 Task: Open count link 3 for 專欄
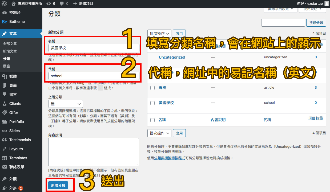[316, 87]
